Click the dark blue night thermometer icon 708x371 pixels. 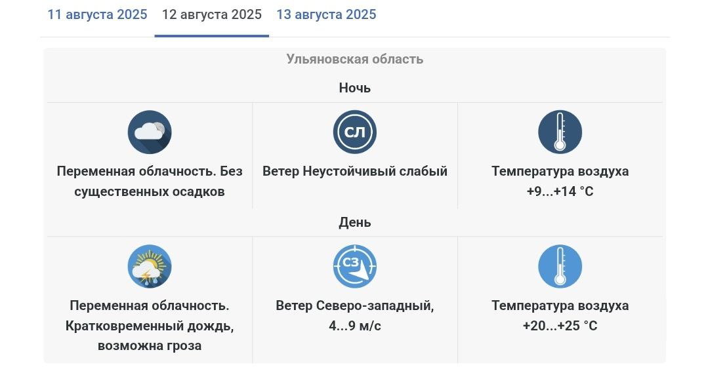[x=560, y=132]
